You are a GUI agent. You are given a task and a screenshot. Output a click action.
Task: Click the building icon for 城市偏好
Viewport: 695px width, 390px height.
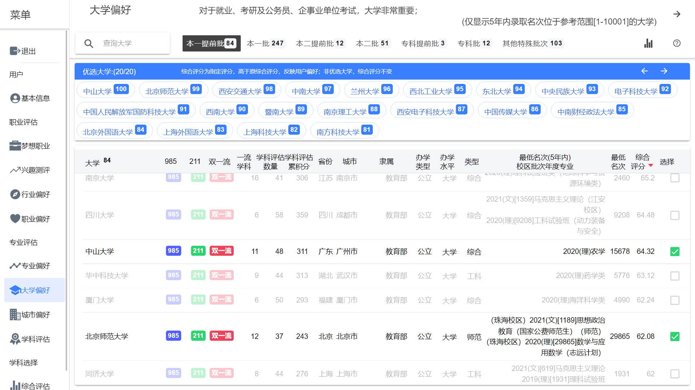pos(15,314)
